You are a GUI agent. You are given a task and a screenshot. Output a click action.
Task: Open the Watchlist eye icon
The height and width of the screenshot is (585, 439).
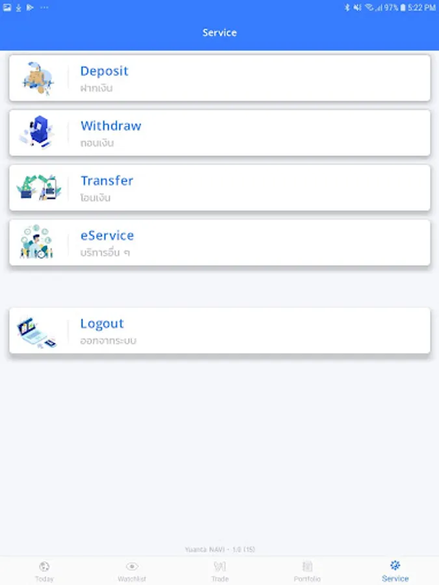(132, 566)
